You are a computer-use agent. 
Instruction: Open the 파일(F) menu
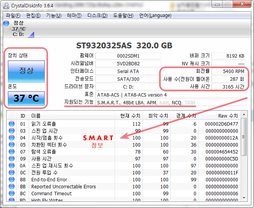[x=13, y=15]
